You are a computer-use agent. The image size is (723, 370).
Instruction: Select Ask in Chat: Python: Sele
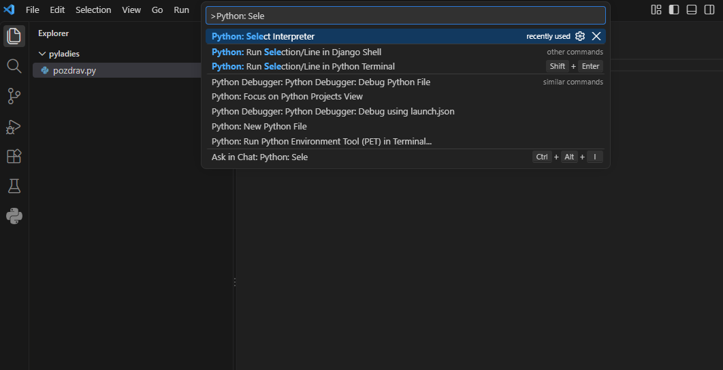[405, 157]
